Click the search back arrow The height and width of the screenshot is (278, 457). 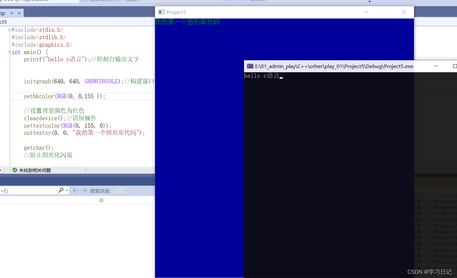[75, 191]
